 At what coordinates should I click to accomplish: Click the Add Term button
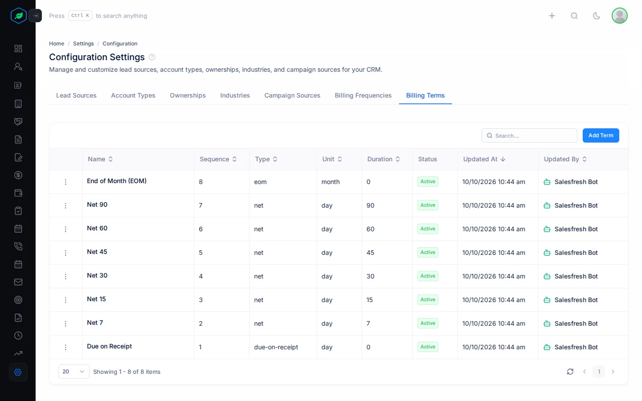601,135
